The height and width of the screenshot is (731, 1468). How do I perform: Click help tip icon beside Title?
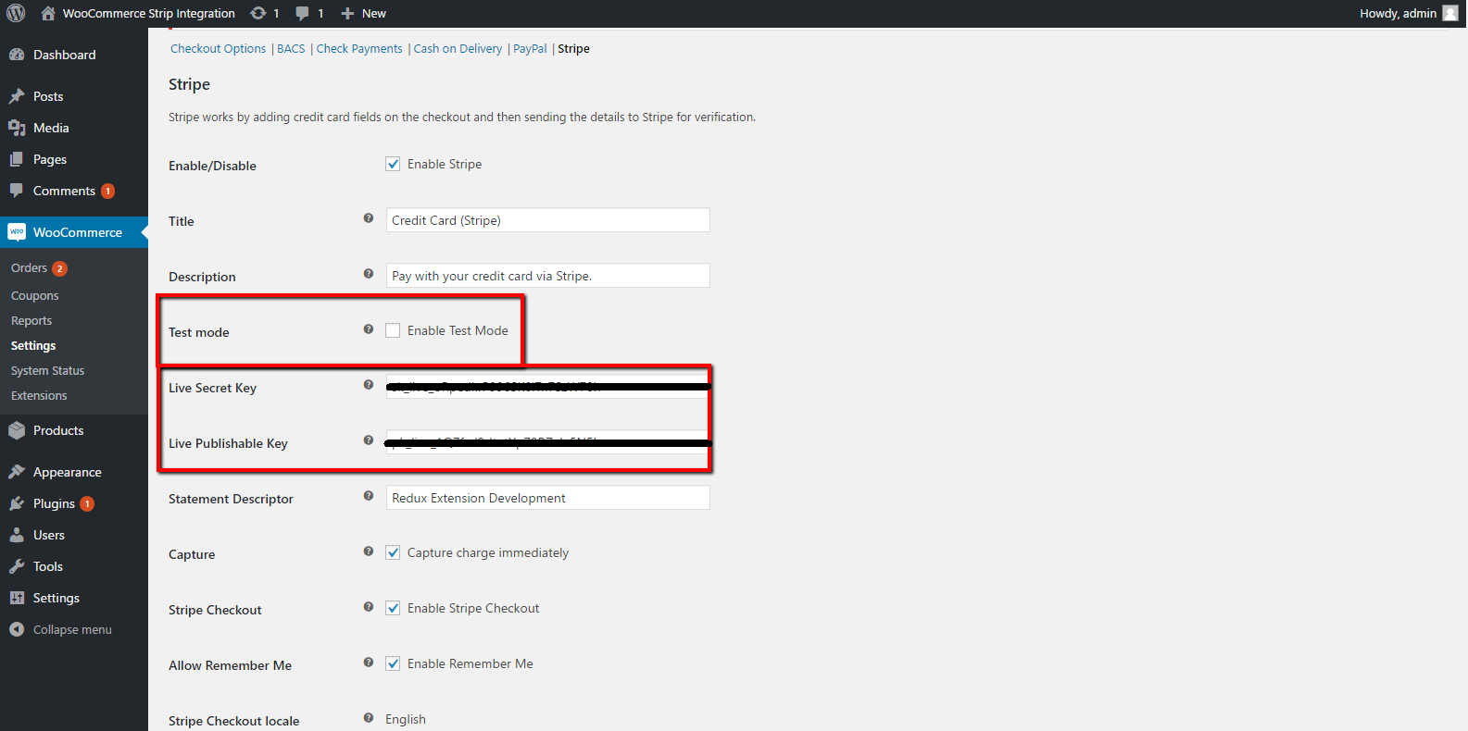coord(369,218)
